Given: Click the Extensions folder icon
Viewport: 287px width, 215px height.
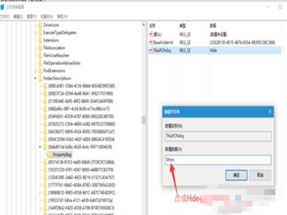Looking at the screenshot, I should [40, 40].
